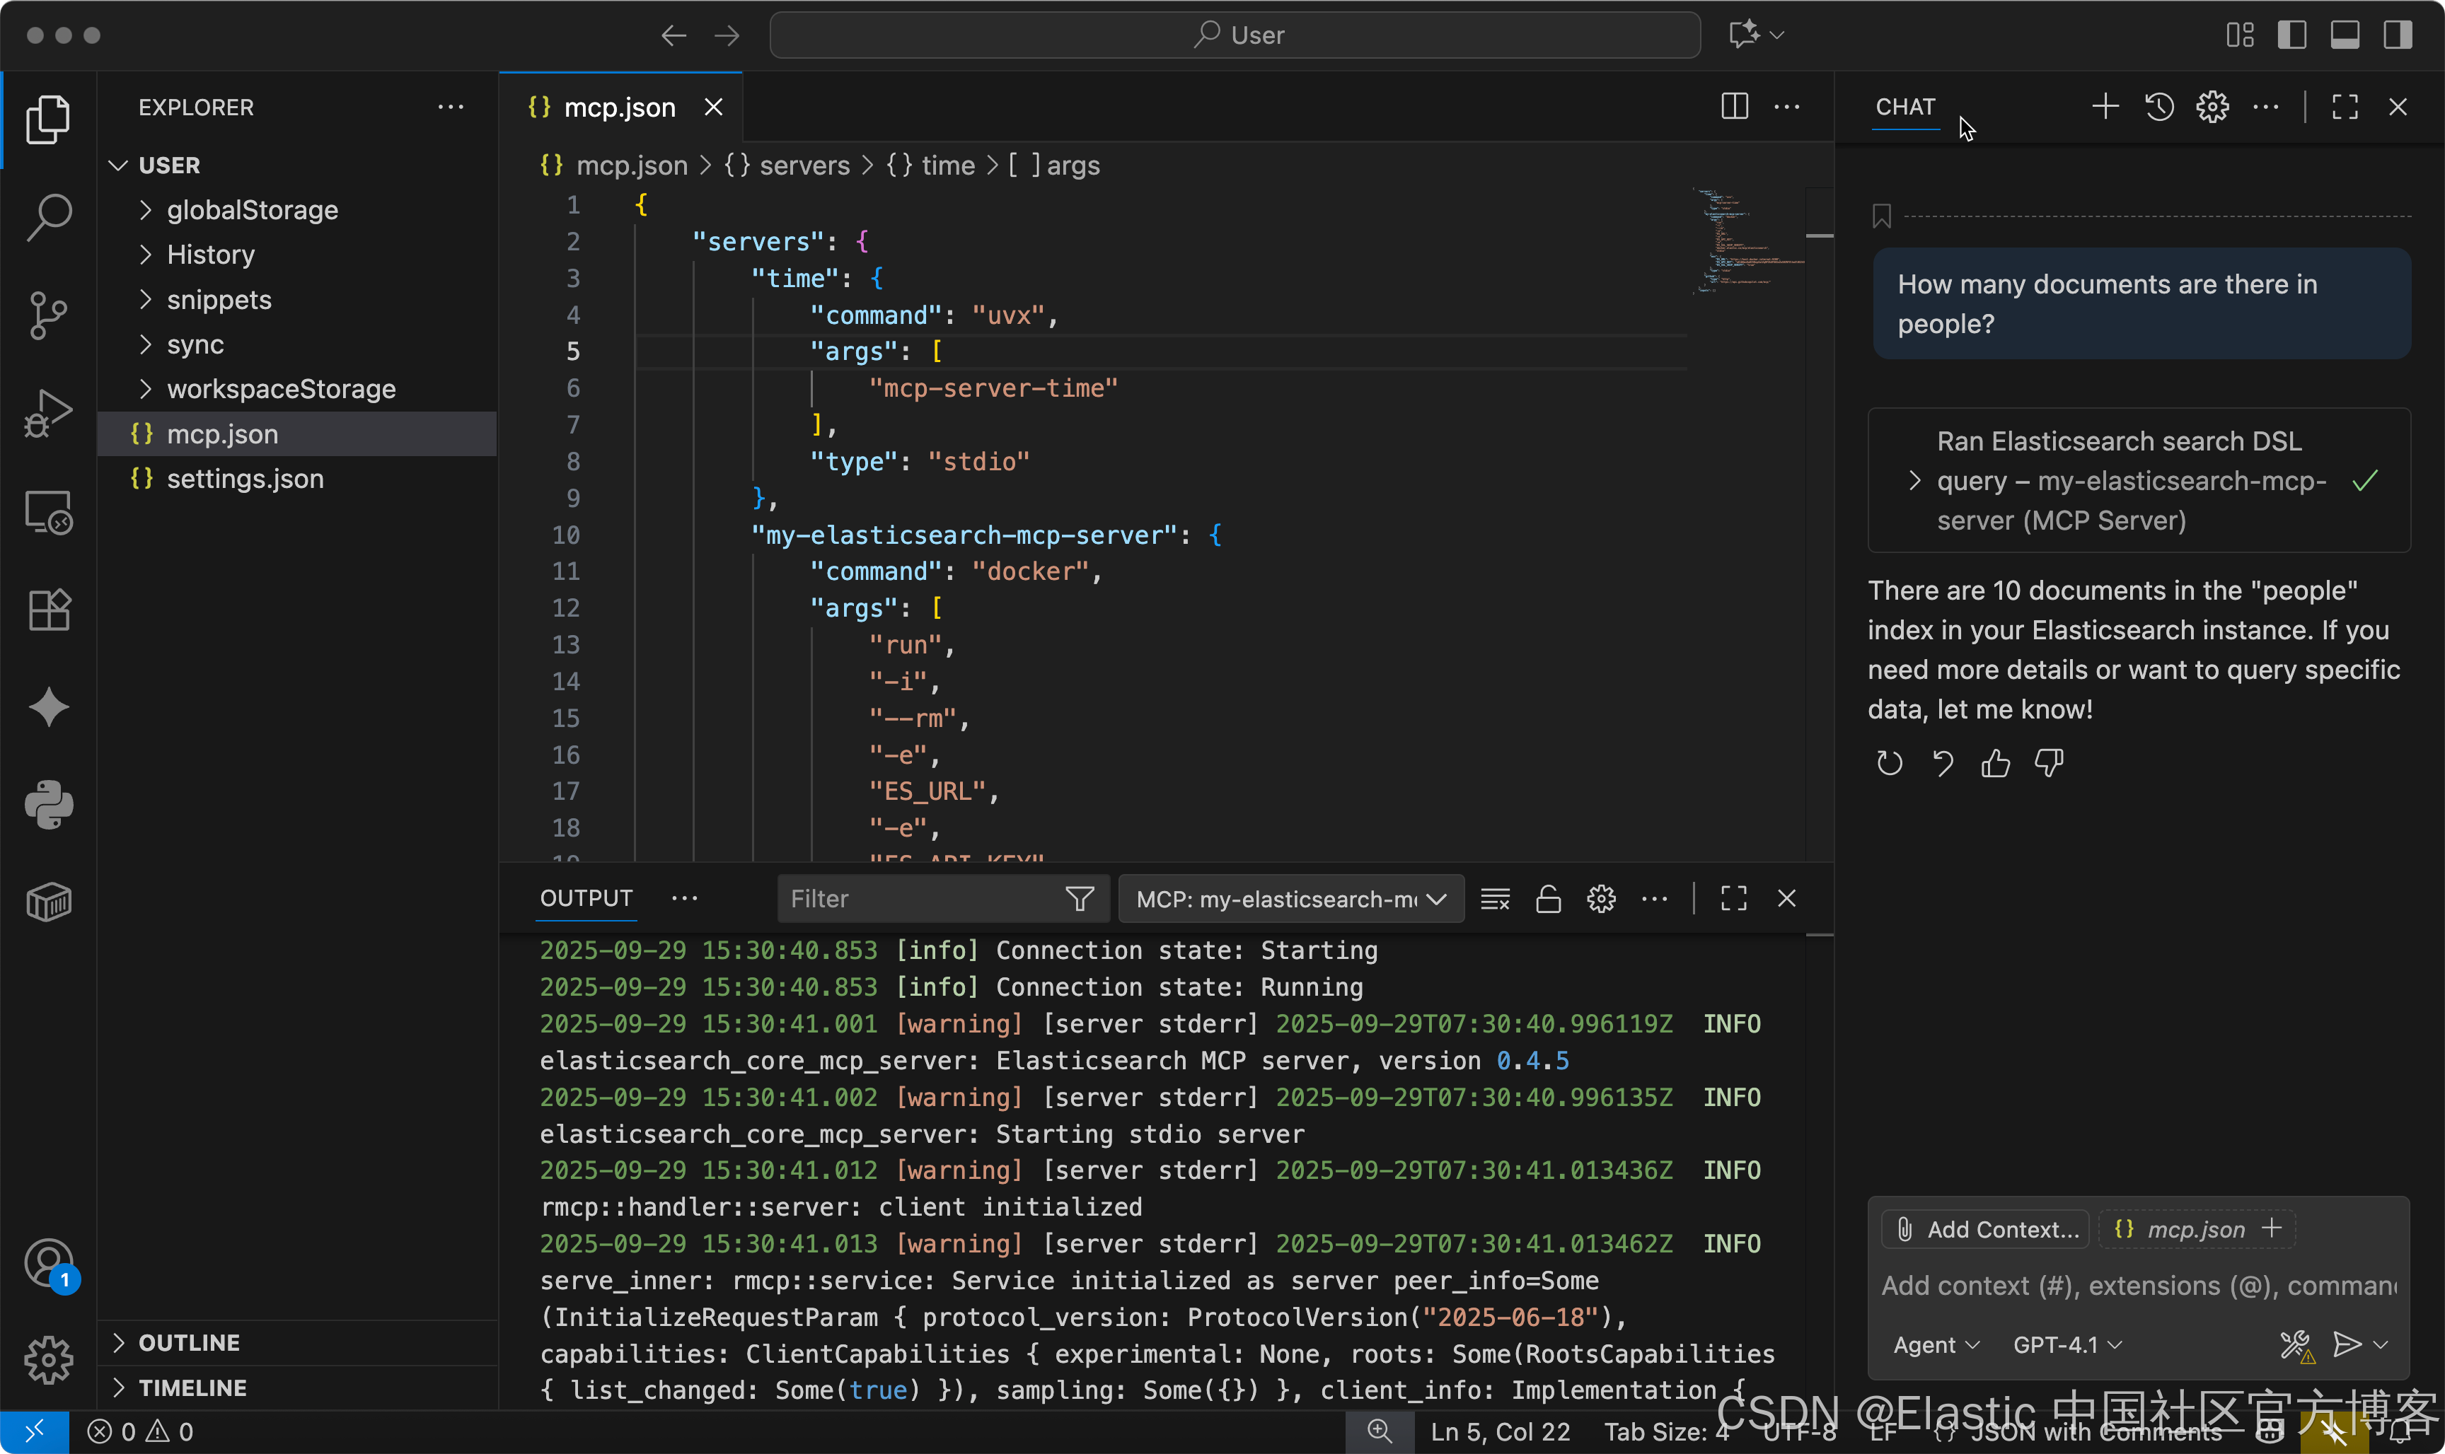This screenshot has width=2445, height=1454.
Task: Open chat settings gear
Action: (x=2212, y=107)
